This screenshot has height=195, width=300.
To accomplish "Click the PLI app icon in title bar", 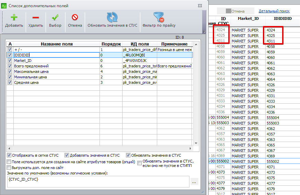I will click(x=4, y=6).
